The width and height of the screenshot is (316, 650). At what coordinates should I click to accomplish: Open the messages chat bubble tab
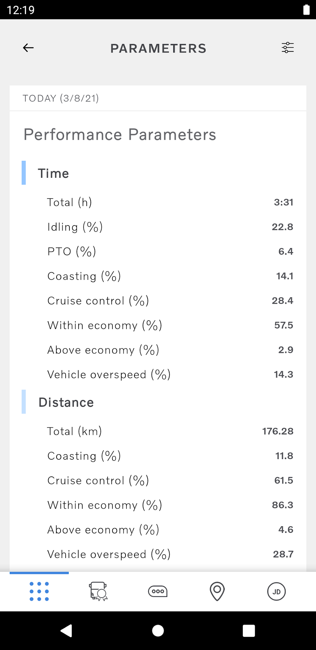click(x=158, y=591)
